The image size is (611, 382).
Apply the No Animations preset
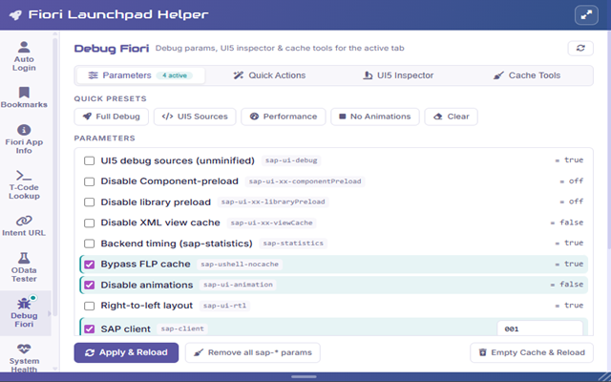(x=375, y=117)
